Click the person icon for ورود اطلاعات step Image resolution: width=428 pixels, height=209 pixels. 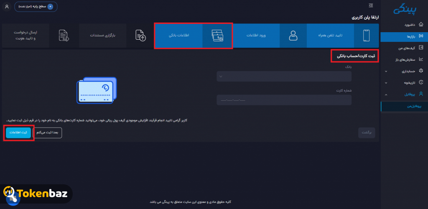293,36
